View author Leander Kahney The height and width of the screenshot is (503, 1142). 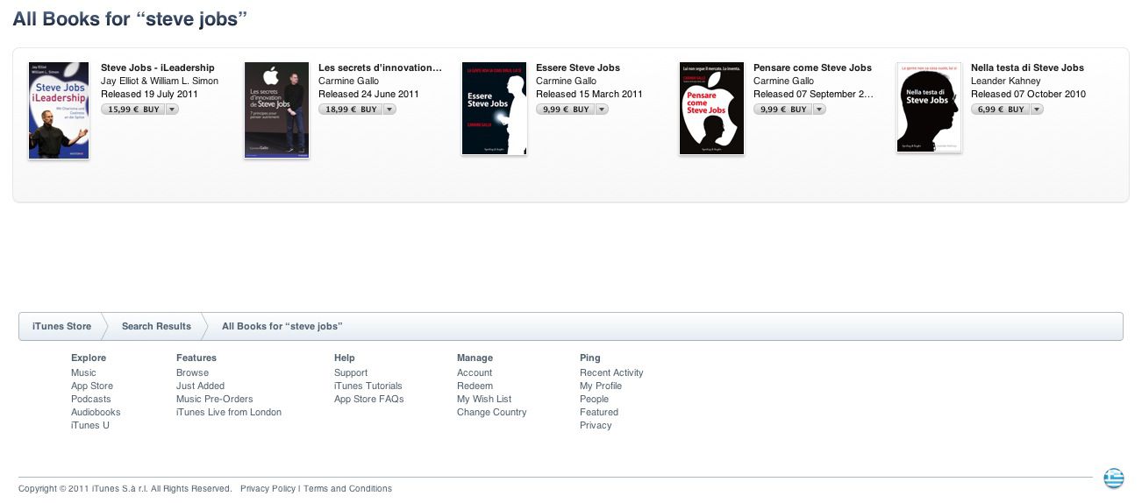click(1005, 81)
